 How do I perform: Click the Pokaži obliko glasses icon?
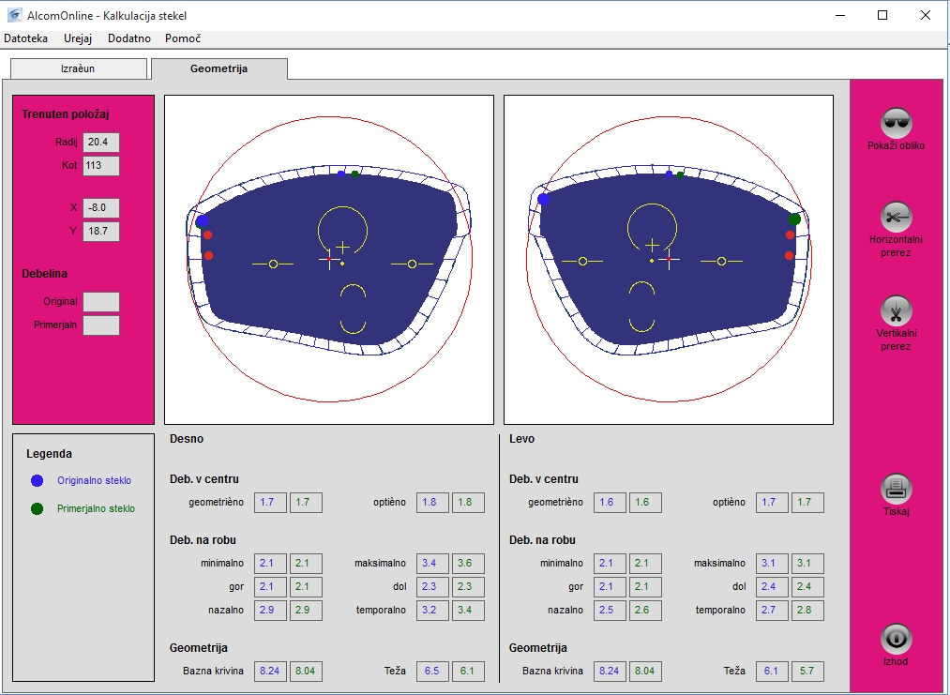897,123
